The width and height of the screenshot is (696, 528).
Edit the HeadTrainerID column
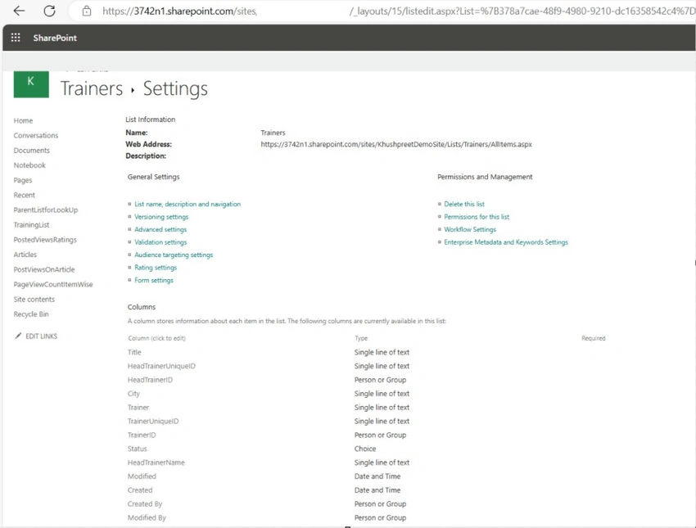pos(150,380)
